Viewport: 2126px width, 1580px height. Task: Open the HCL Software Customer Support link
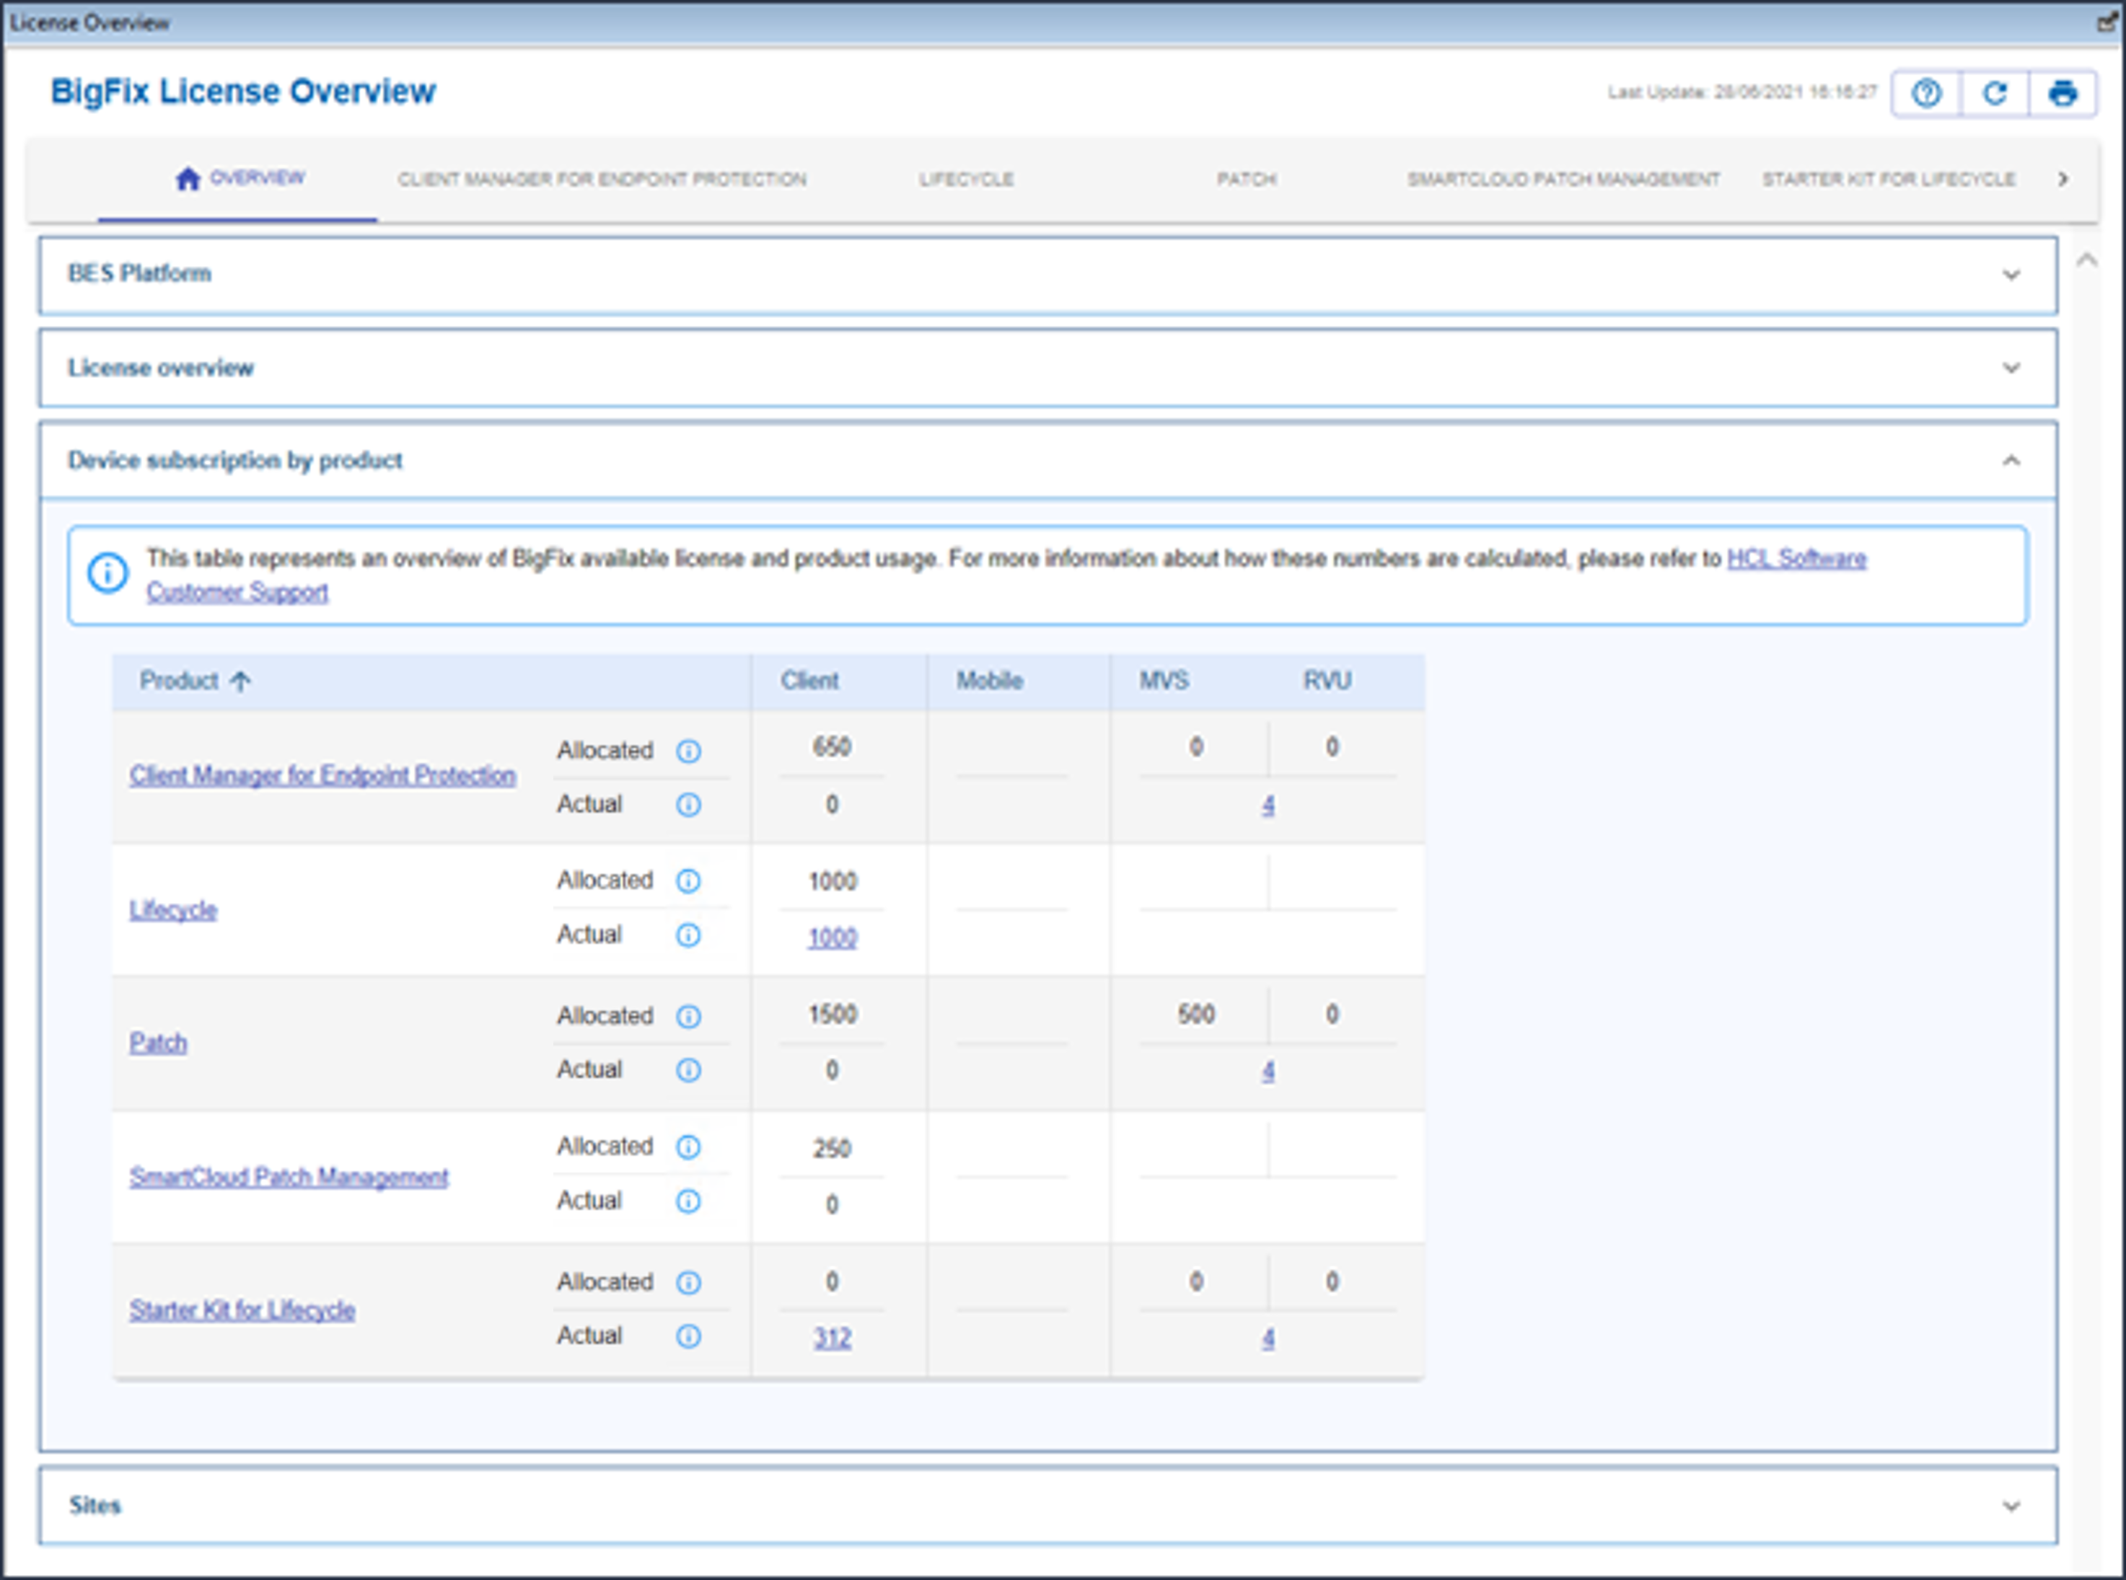click(x=1795, y=559)
